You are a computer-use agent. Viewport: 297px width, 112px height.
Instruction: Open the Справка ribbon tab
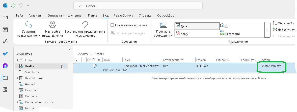[x=145, y=16]
